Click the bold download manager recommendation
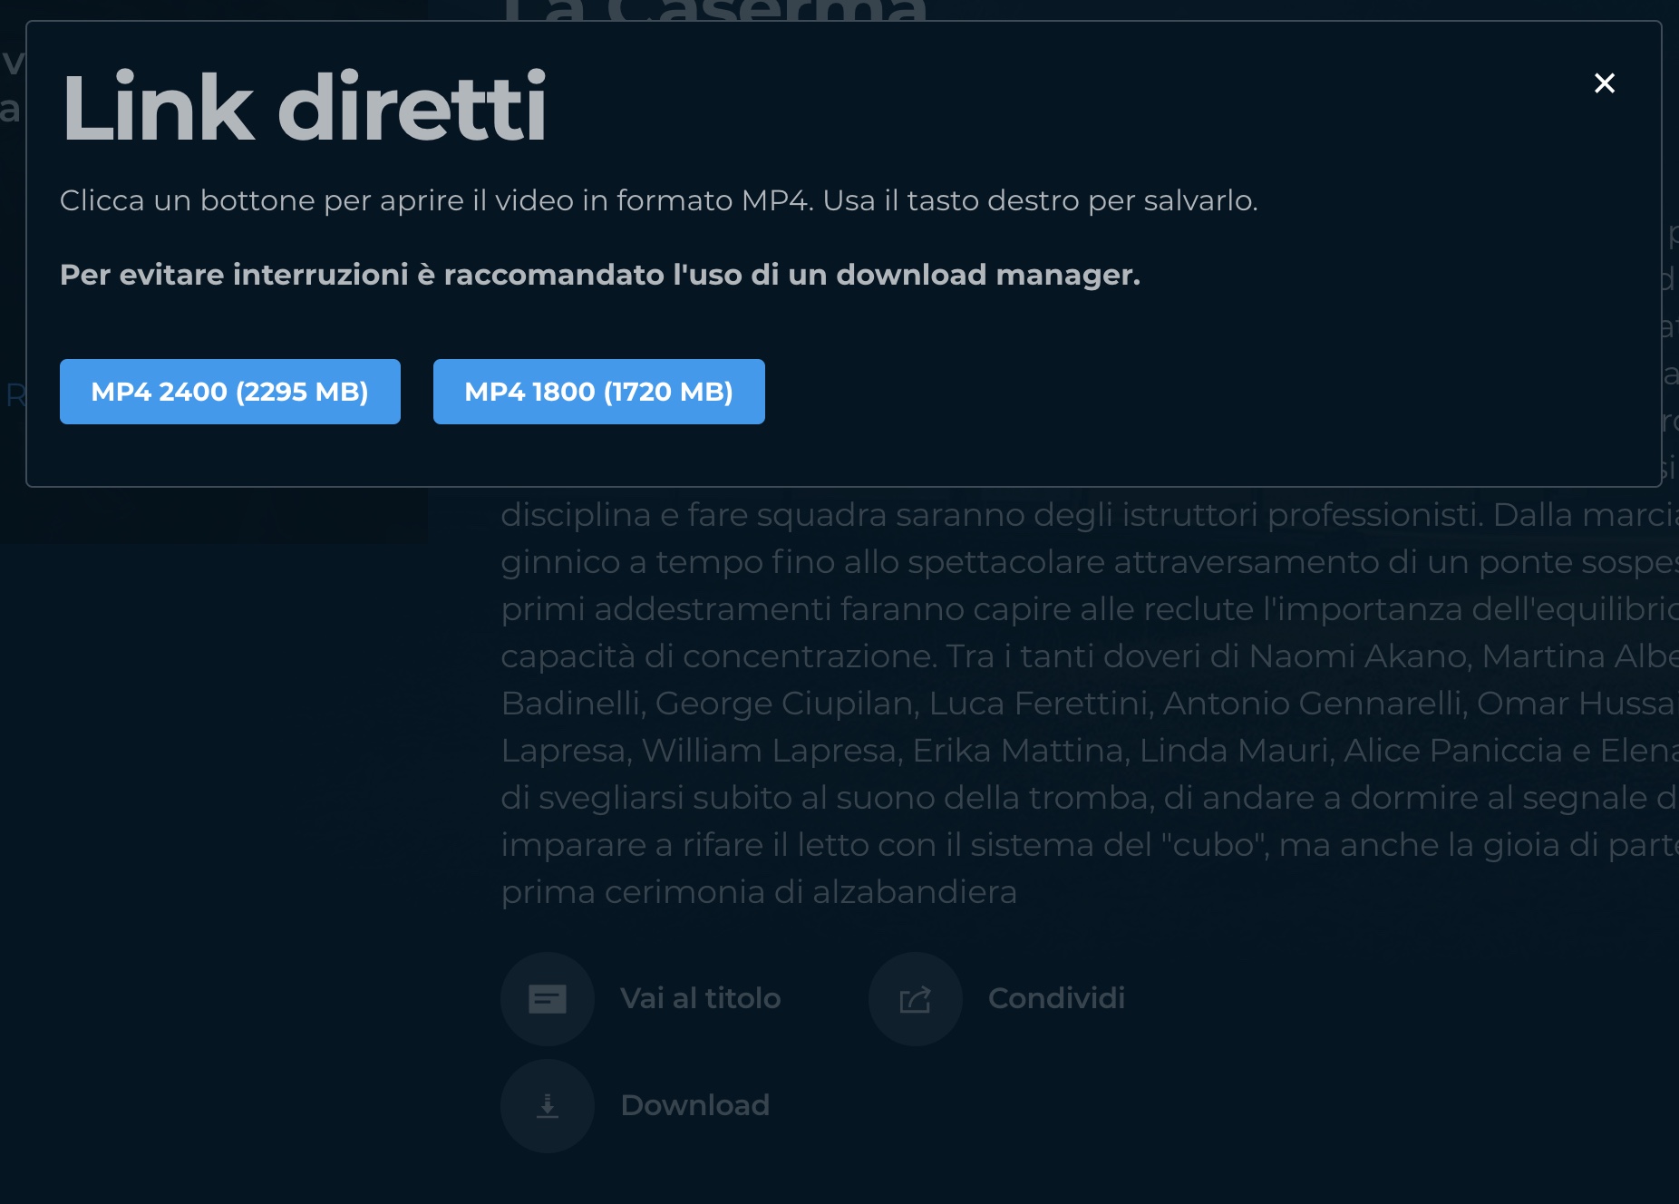This screenshot has height=1204, width=1679. click(x=599, y=275)
